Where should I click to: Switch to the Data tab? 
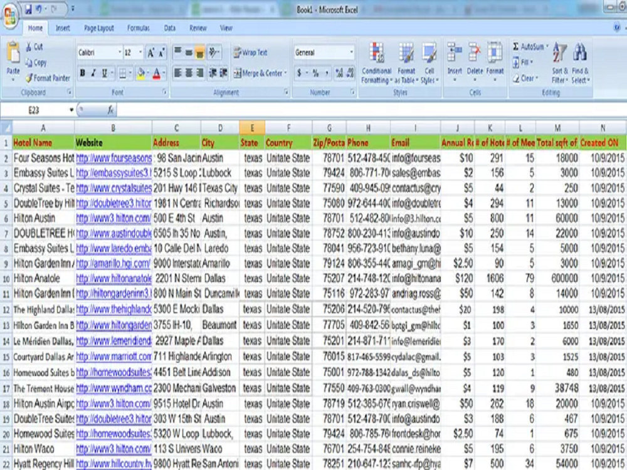(x=169, y=28)
